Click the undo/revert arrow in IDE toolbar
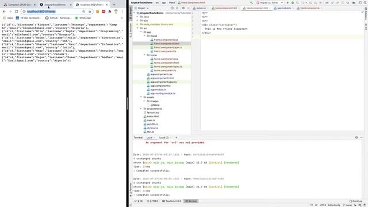The image size is (368, 207). [x=347, y=2]
